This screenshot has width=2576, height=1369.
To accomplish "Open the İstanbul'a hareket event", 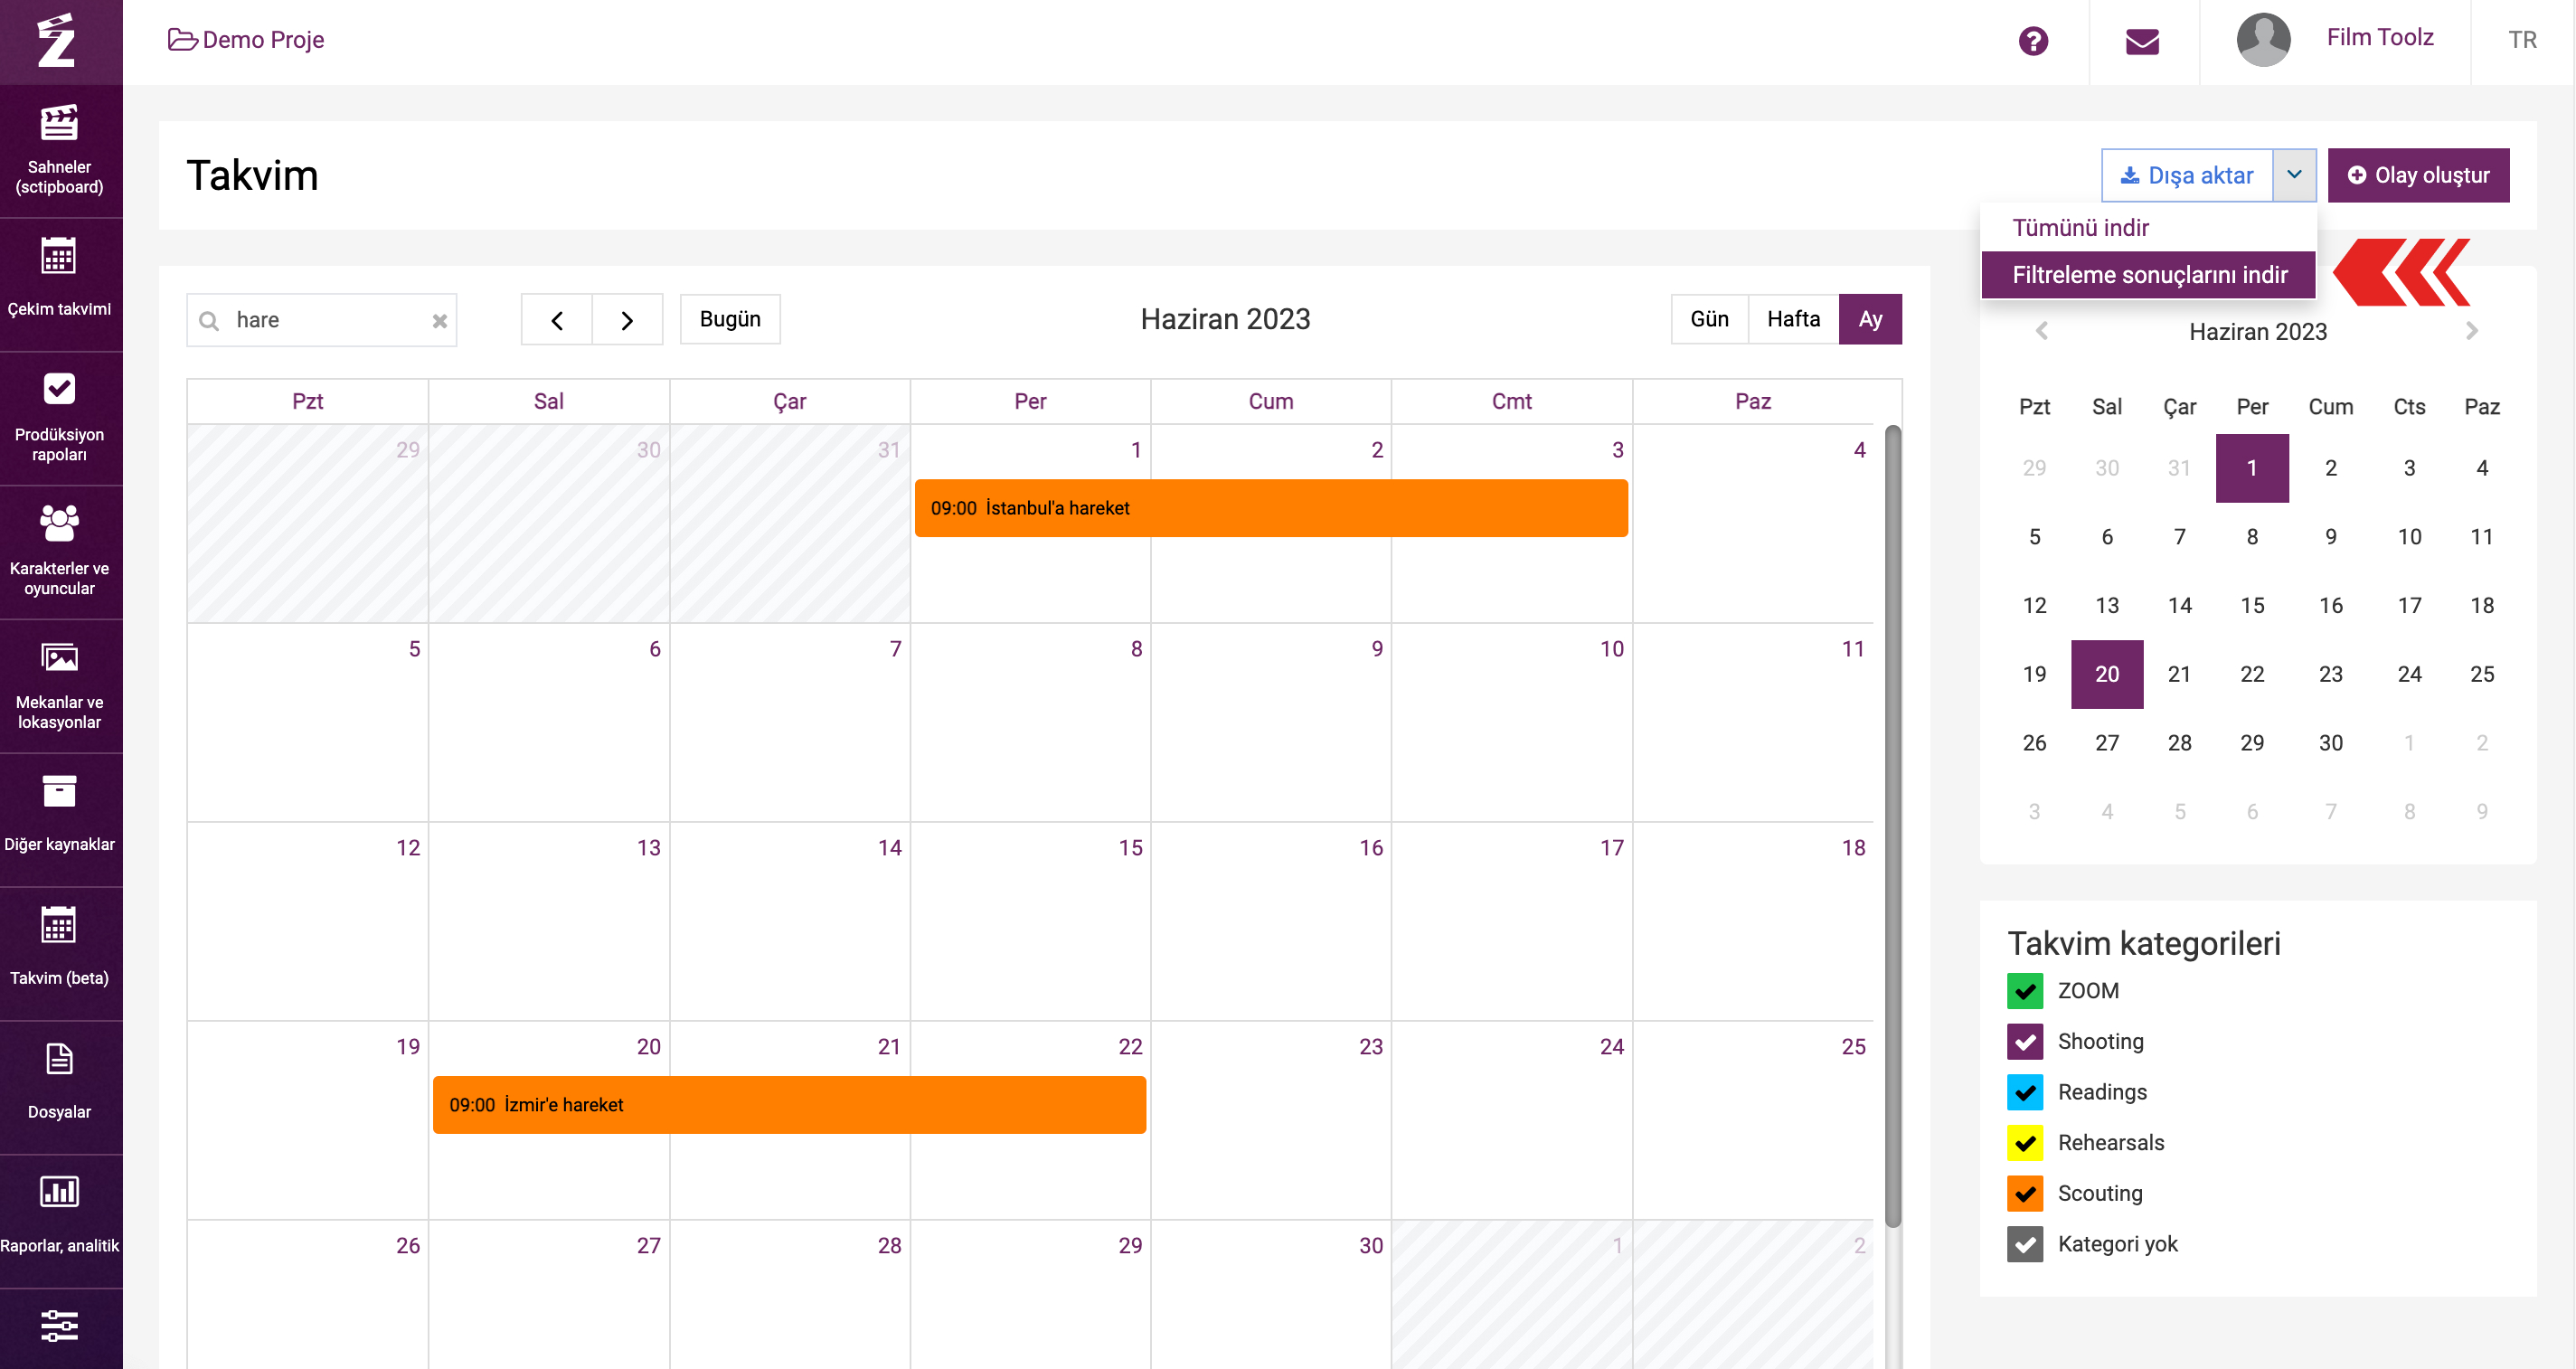I will [1271, 508].
